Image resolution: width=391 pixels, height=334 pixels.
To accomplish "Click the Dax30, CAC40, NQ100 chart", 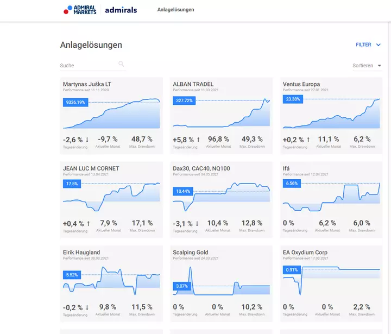I will [x=221, y=197].
